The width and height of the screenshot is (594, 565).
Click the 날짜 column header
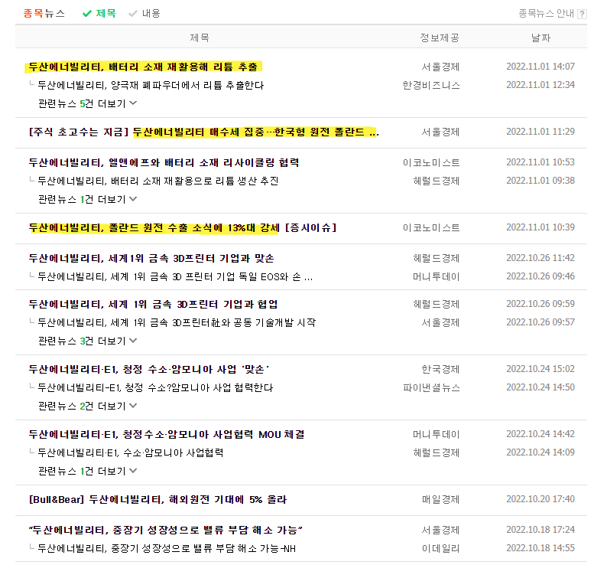point(540,38)
